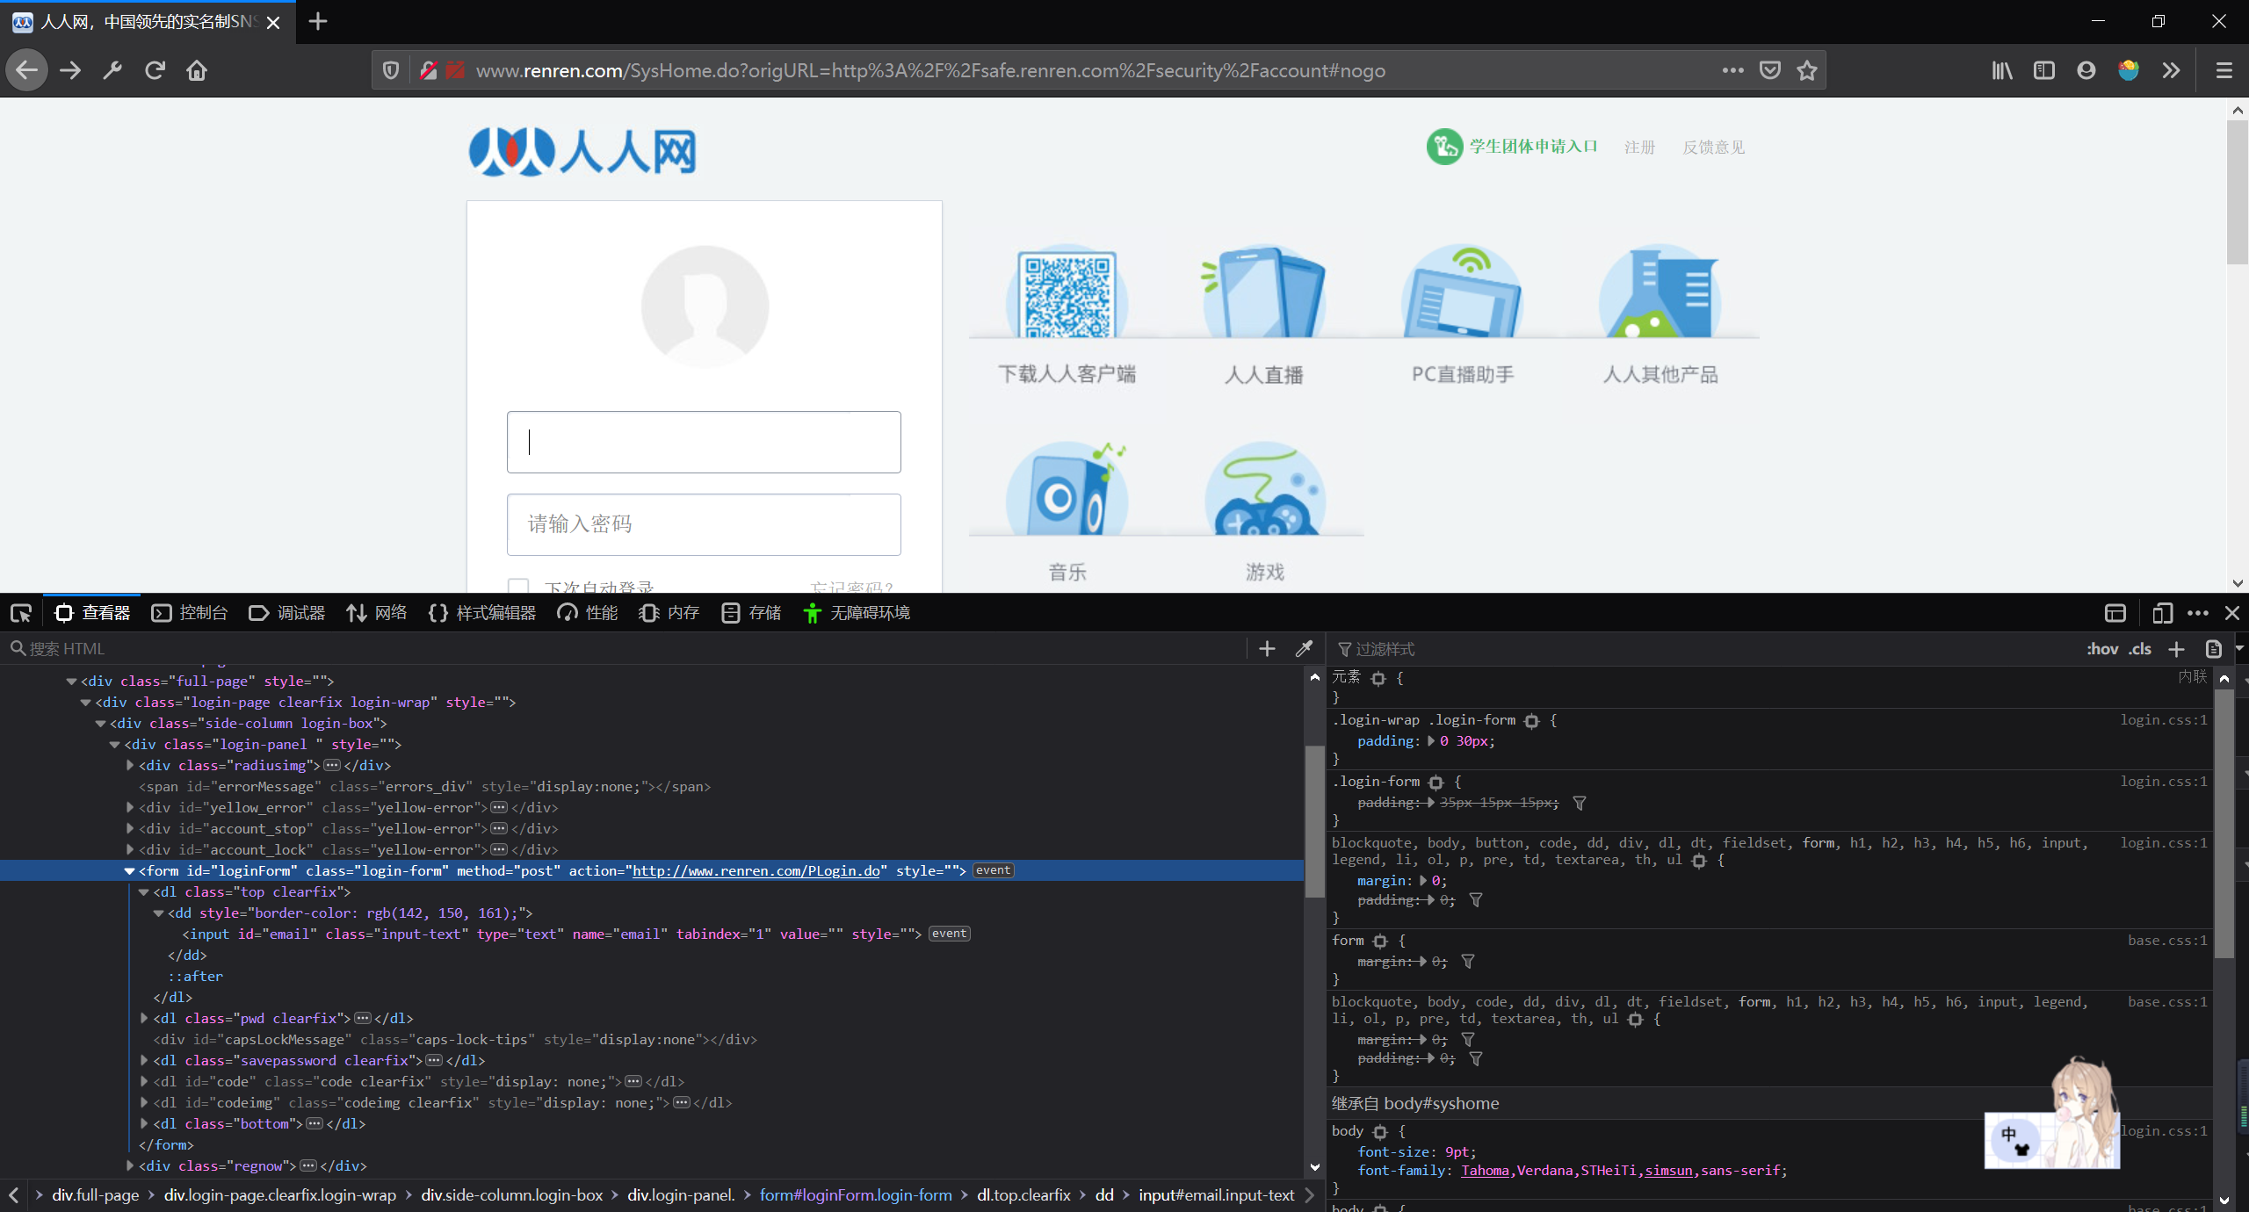Click the tracking protection shield icon
The width and height of the screenshot is (2249, 1212).
[391, 70]
